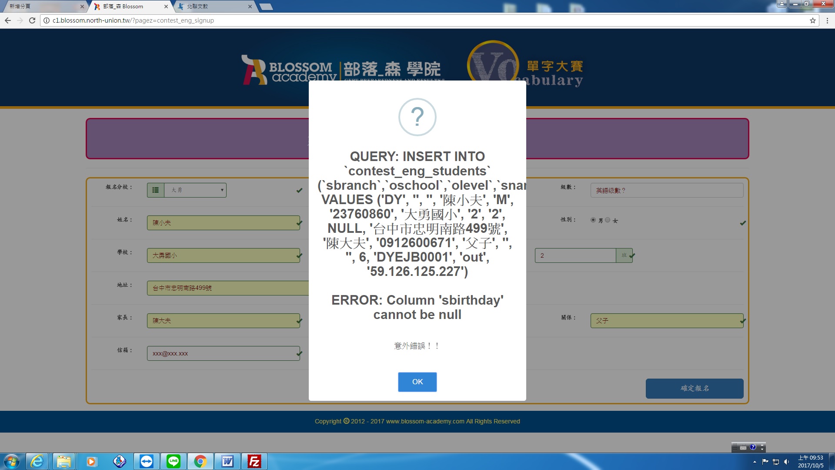The height and width of the screenshot is (470, 835).
Task: Switch to the 新增分頁 tab
Action: [x=43, y=7]
